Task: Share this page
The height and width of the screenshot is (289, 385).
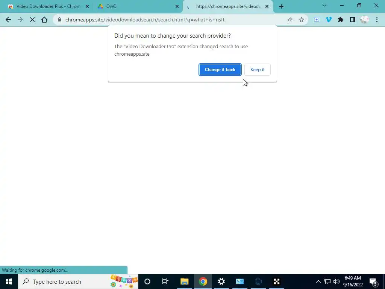Action: click(290, 20)
